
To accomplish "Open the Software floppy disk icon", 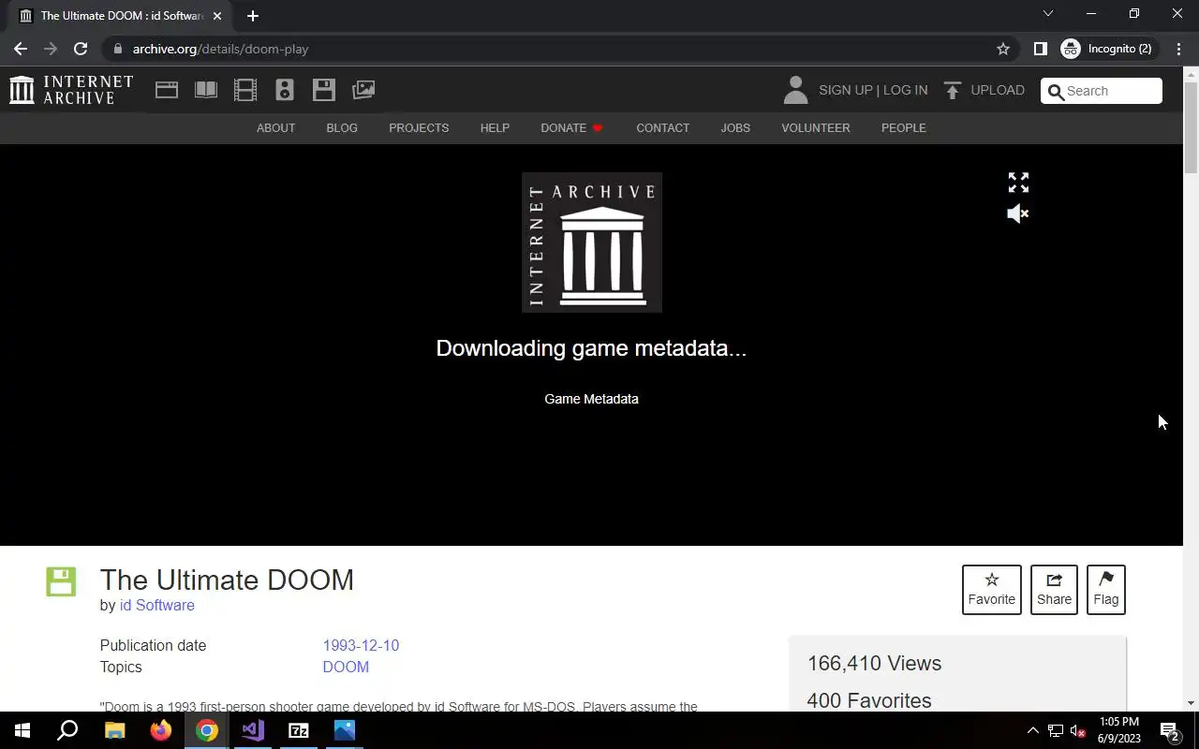I will pyautogui.click(x=324, y=90).
